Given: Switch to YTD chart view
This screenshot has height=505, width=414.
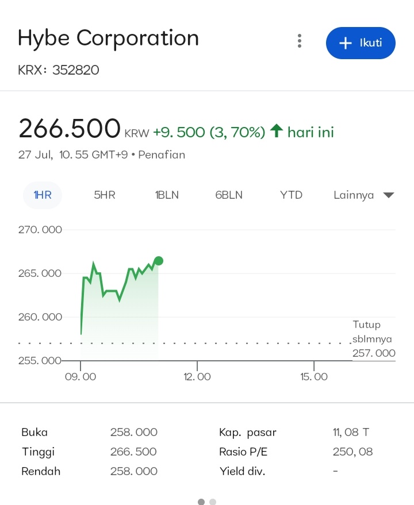Looking at the screenshot, I should pyautogui.click(x=291, y=195).
